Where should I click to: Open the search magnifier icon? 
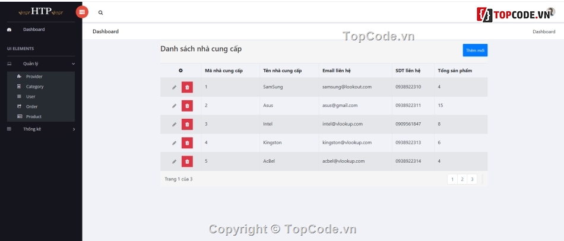coord(101,12)
